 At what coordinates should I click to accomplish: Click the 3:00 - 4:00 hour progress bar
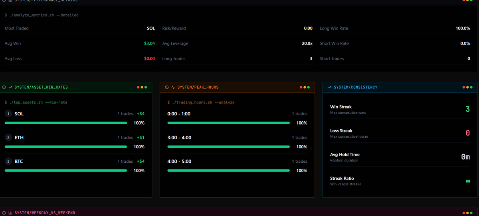(x=229, y=147)
